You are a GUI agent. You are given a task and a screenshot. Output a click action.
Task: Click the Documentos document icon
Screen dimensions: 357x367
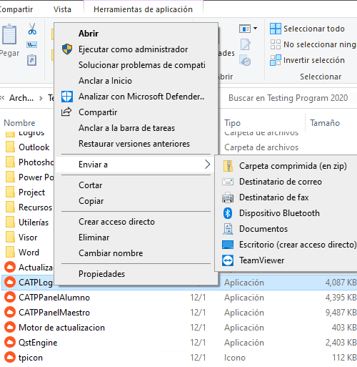228,229
